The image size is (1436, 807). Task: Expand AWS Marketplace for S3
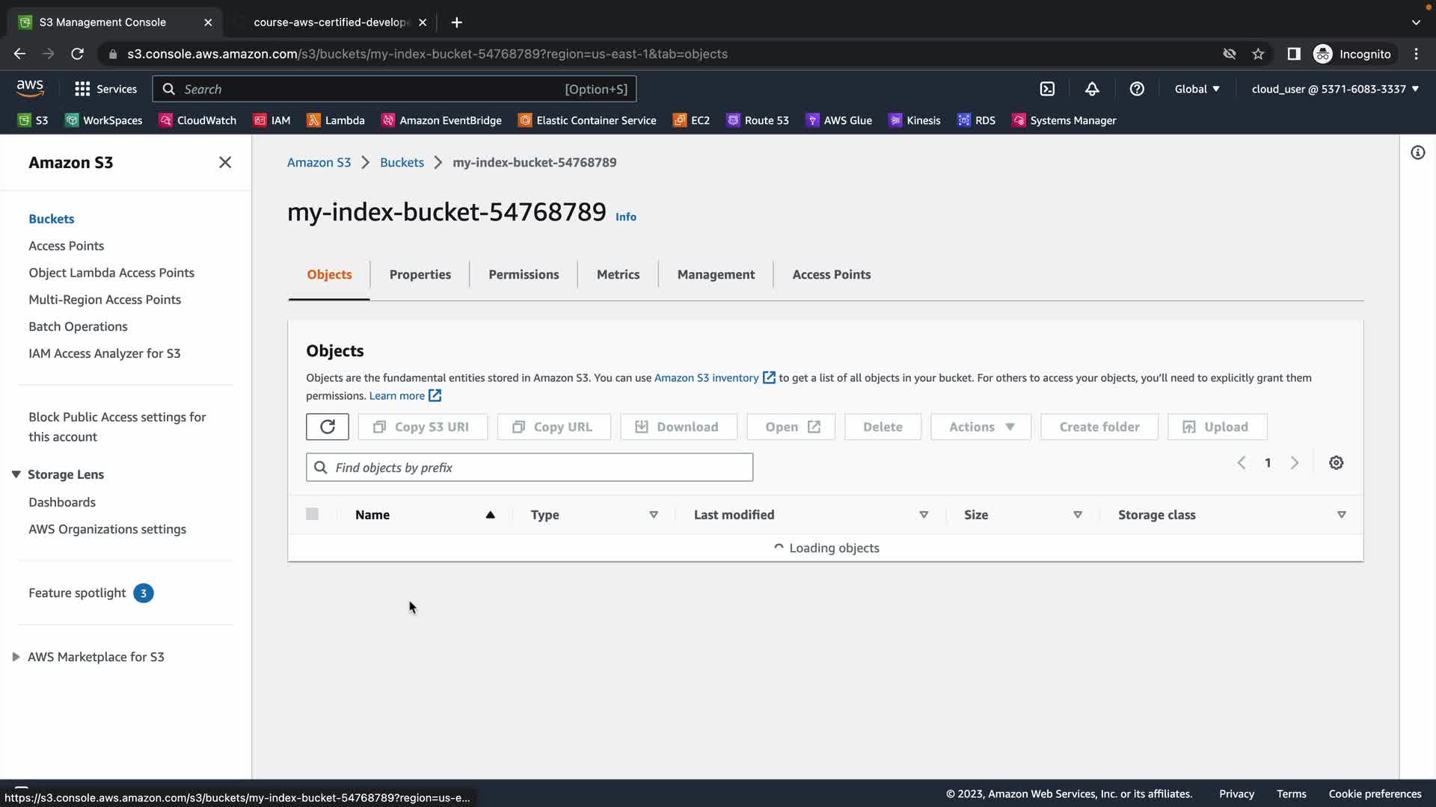tap(16, 657)
